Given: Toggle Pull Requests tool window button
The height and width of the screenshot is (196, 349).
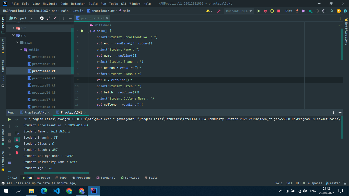Looking at the screenshot, I should [x=3, y=74].
